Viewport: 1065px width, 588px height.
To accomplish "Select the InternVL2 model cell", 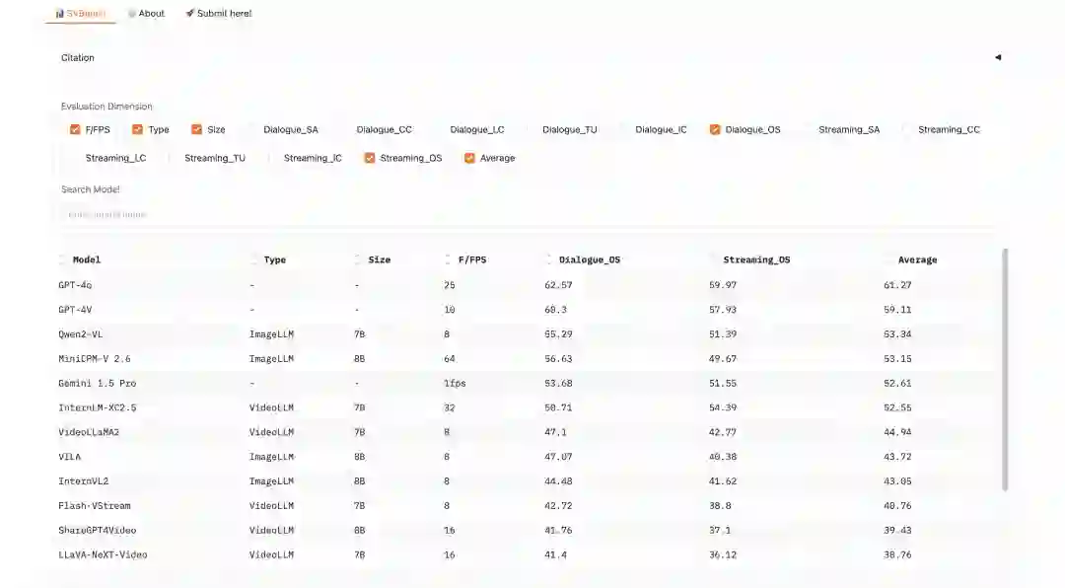I will pyautogui.click(x=83, y=480).
